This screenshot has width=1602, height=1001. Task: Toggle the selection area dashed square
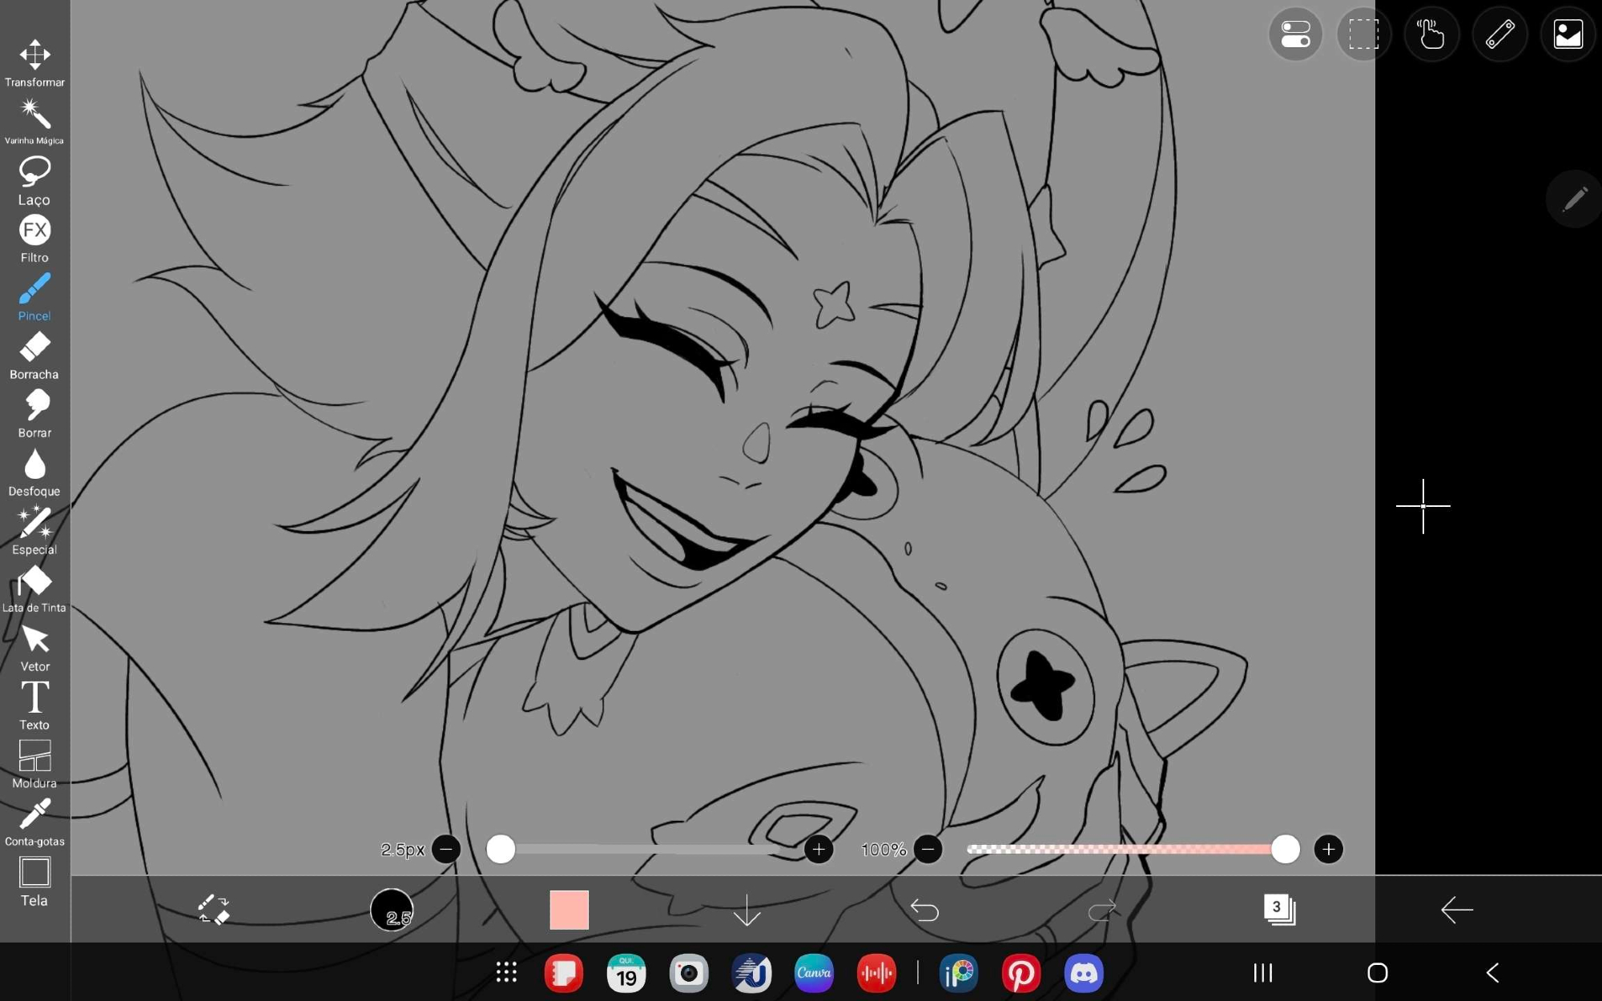(x=1363, y=34)
